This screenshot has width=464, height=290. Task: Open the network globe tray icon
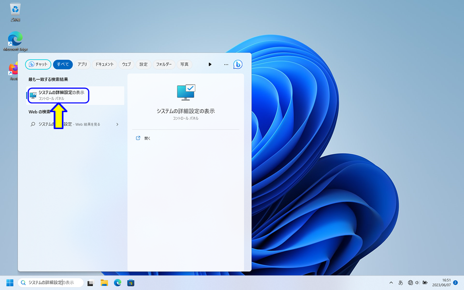pos(410,283)
